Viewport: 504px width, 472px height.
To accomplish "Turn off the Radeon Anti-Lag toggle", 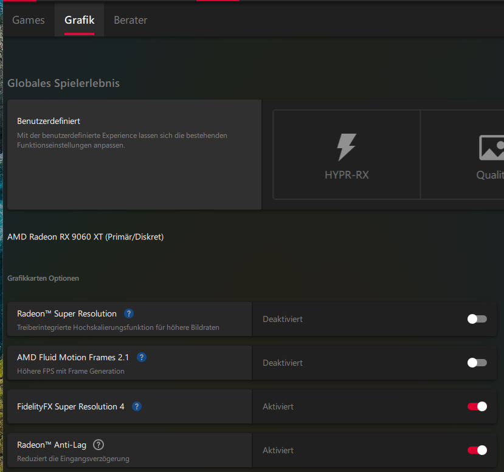I will point(477,450).
